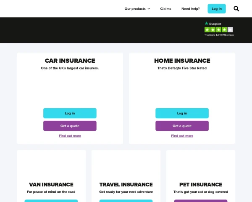This screenshot has width=252, height=202.
Task: Get a quote for Home Insurance
Action: coord(182,126)
